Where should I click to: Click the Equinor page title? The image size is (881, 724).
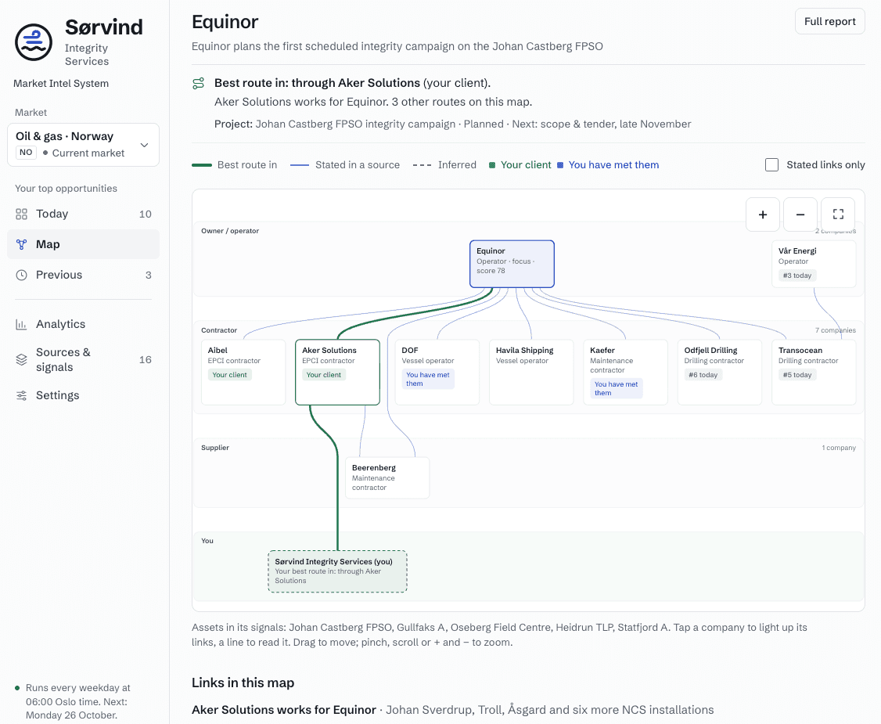(225, 22)
